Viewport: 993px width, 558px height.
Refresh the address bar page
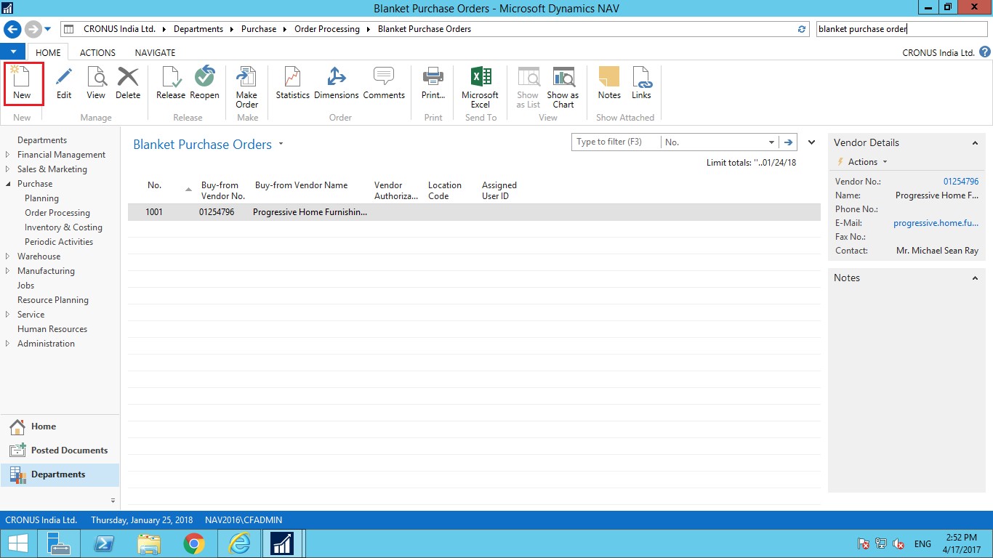click(x=802, y=29)
